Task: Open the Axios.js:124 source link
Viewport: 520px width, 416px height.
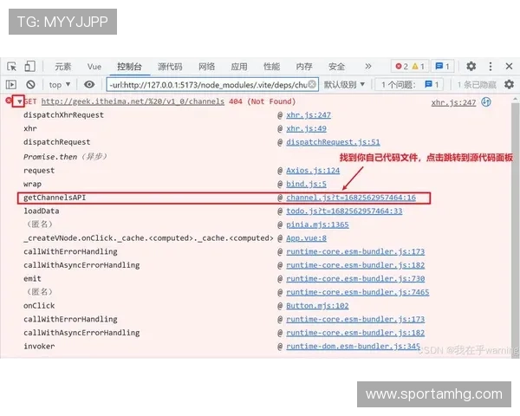Action: [313, 171]
